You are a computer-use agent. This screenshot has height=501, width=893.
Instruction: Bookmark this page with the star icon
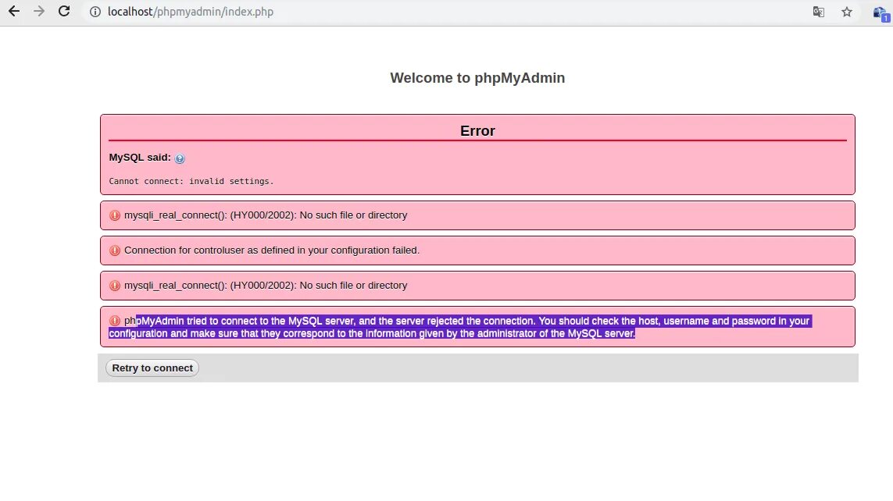(x=847, y=12)
